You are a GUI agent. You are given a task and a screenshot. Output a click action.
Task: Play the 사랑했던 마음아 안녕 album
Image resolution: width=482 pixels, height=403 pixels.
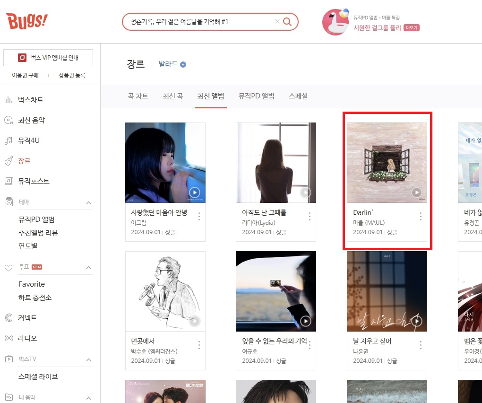[x=195, y=193]
